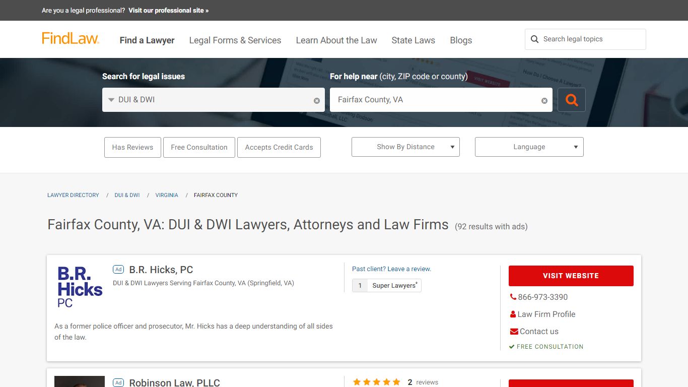Click the FREE CONSULTATION label

[x=550, y=347]
